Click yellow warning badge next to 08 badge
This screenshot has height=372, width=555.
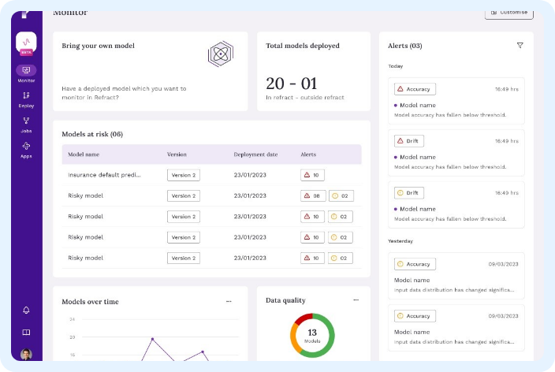click(341, 195)
